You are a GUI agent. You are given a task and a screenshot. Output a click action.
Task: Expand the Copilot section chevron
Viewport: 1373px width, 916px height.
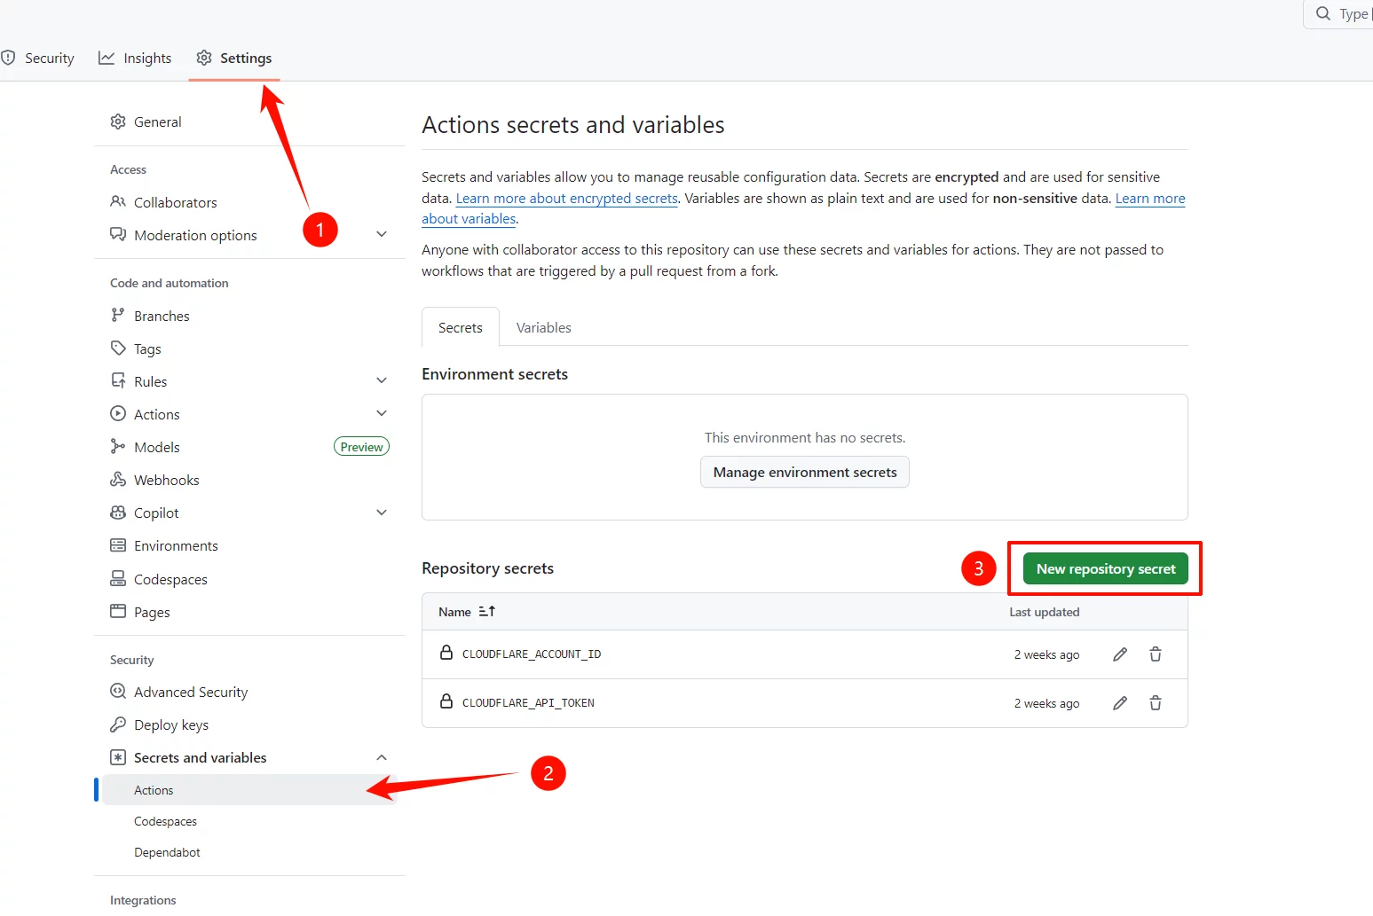[x=382, y=513]
